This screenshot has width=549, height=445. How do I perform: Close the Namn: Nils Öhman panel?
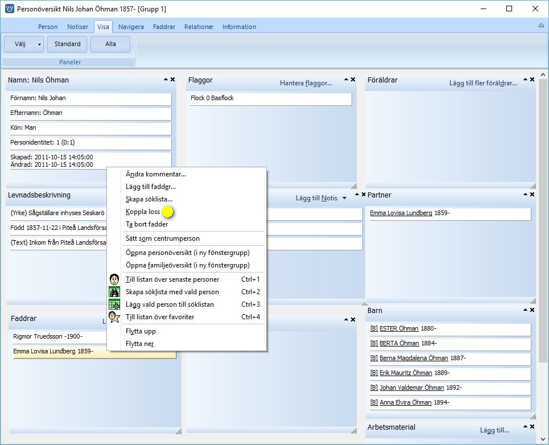172,80
